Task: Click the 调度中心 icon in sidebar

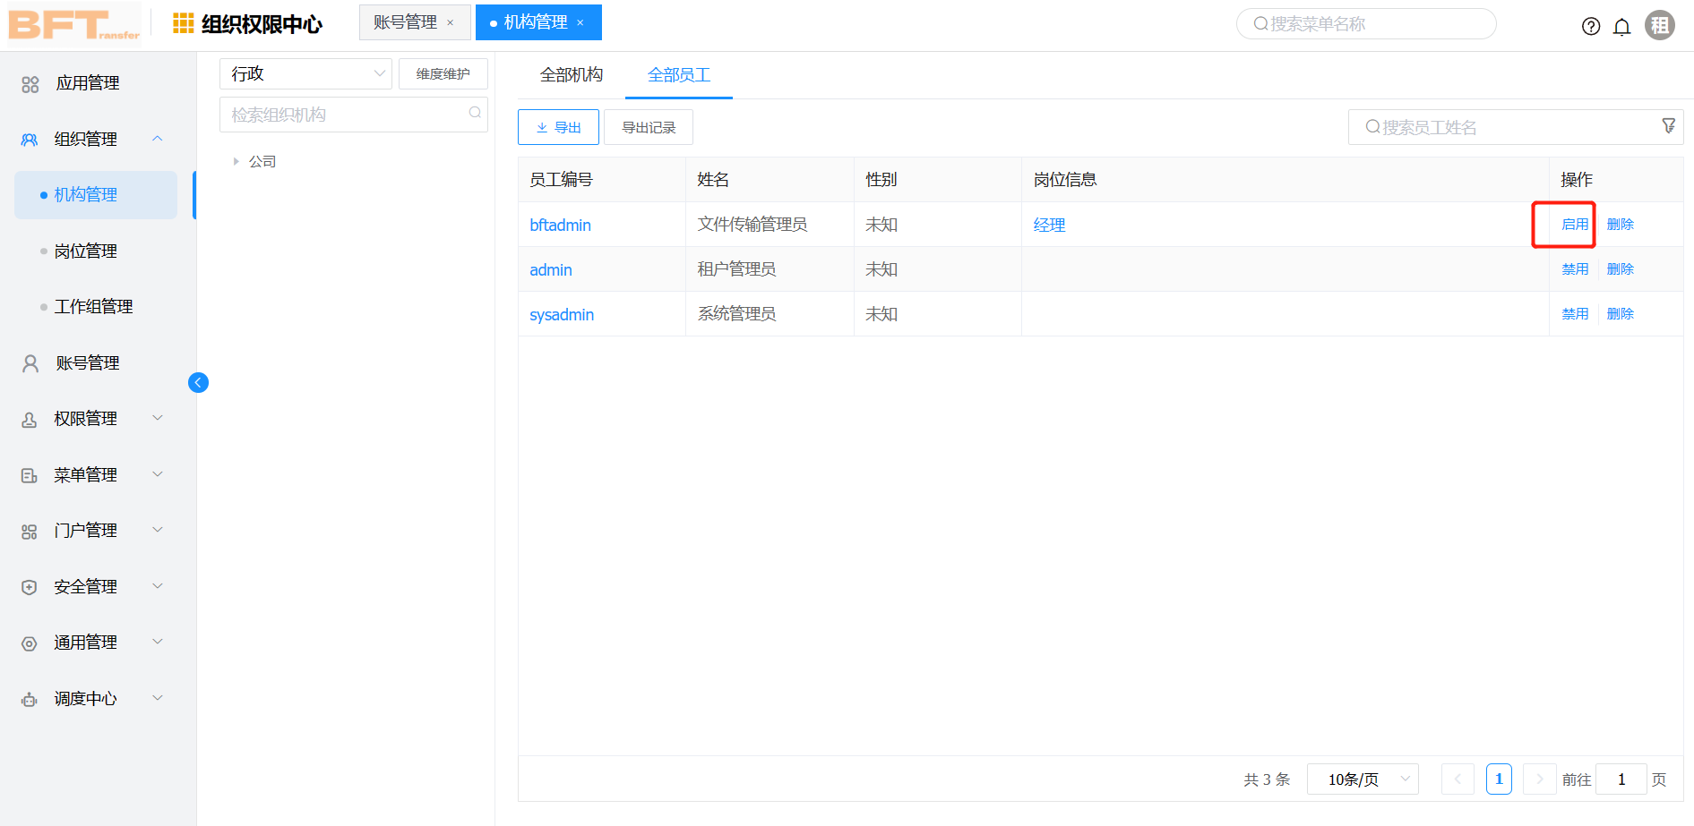Action: 28,698
